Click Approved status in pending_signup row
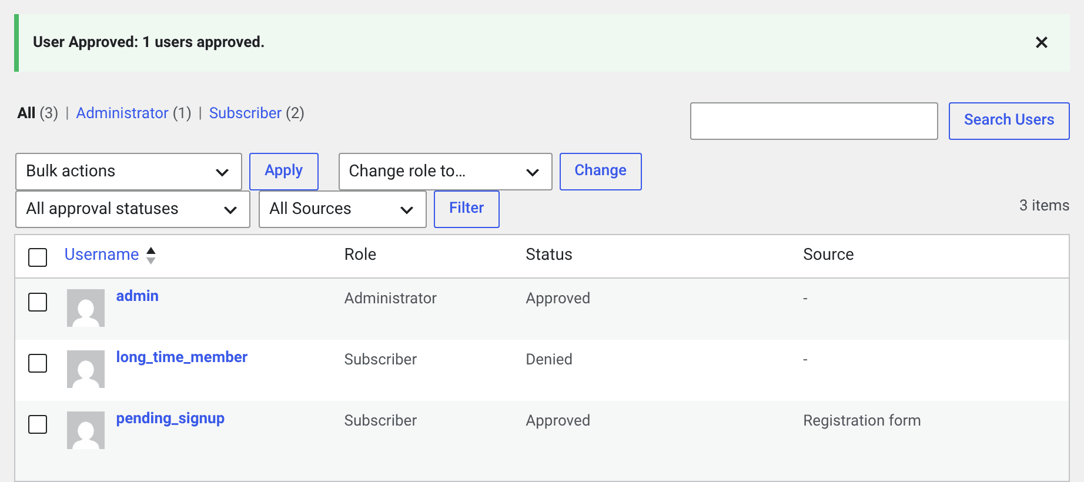 (558, 420)
